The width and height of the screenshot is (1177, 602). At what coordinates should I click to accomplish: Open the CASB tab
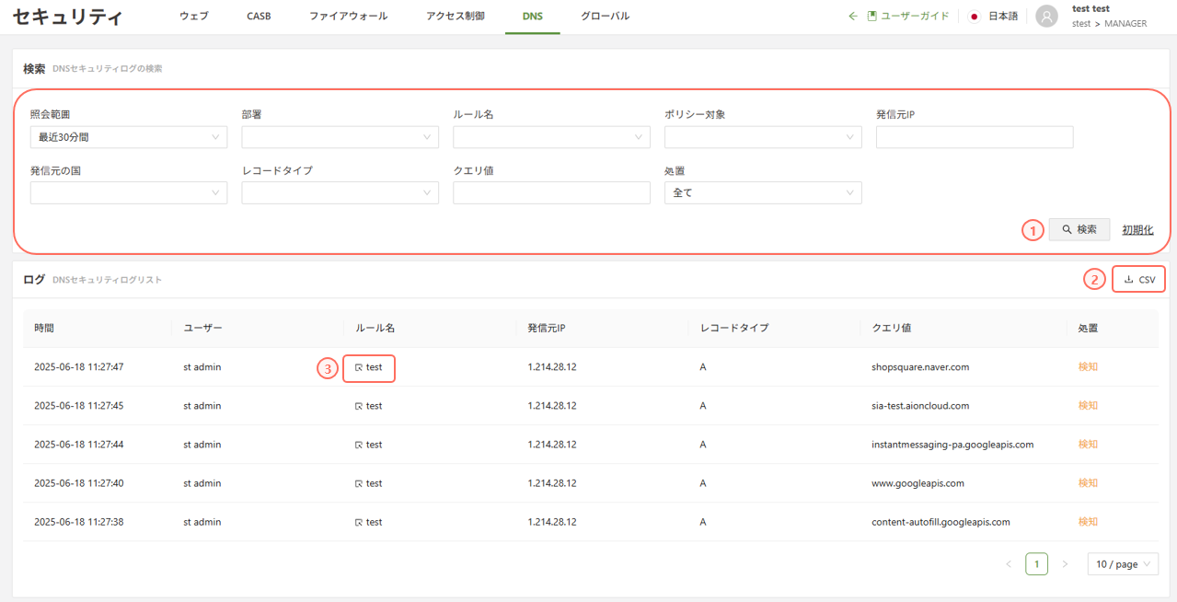[x=259, y=17]
